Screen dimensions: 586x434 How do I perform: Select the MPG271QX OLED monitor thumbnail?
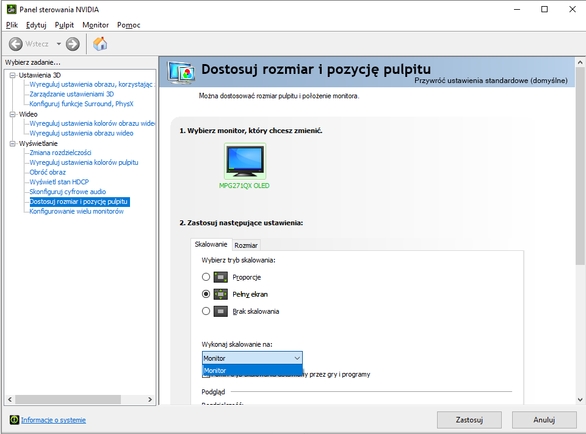245,161
